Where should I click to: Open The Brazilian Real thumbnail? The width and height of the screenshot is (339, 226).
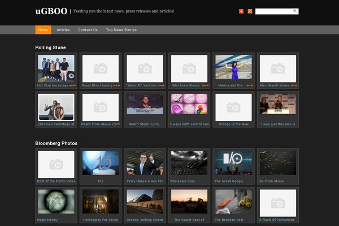[233, 202]
